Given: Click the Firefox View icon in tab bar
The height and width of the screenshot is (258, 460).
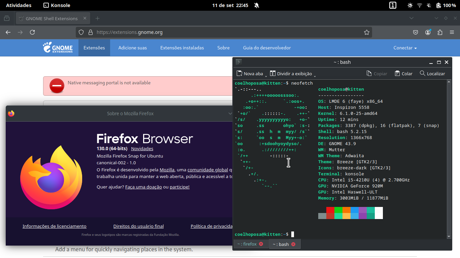Looking at the screenshot, I should tap(7, 18).
